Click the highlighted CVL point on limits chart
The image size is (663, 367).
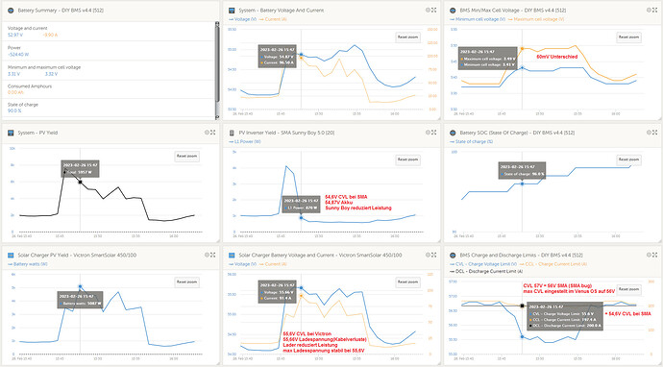coord(522,336)
